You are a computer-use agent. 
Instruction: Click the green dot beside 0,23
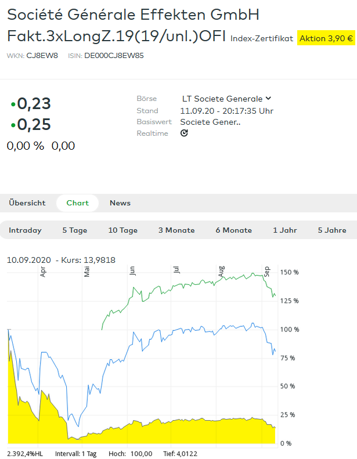pyautogui.click(x=13, y=104)
